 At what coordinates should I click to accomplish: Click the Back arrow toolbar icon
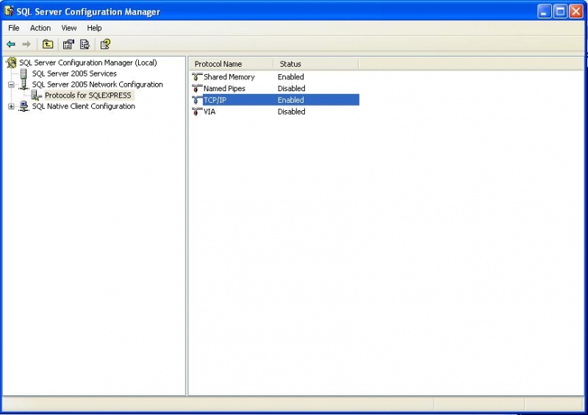(11, 44)
